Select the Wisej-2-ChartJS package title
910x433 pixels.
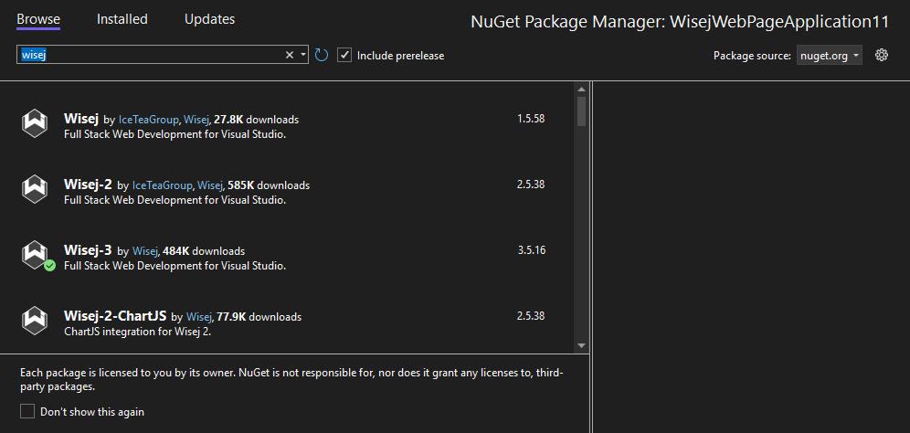coord(115,316)
